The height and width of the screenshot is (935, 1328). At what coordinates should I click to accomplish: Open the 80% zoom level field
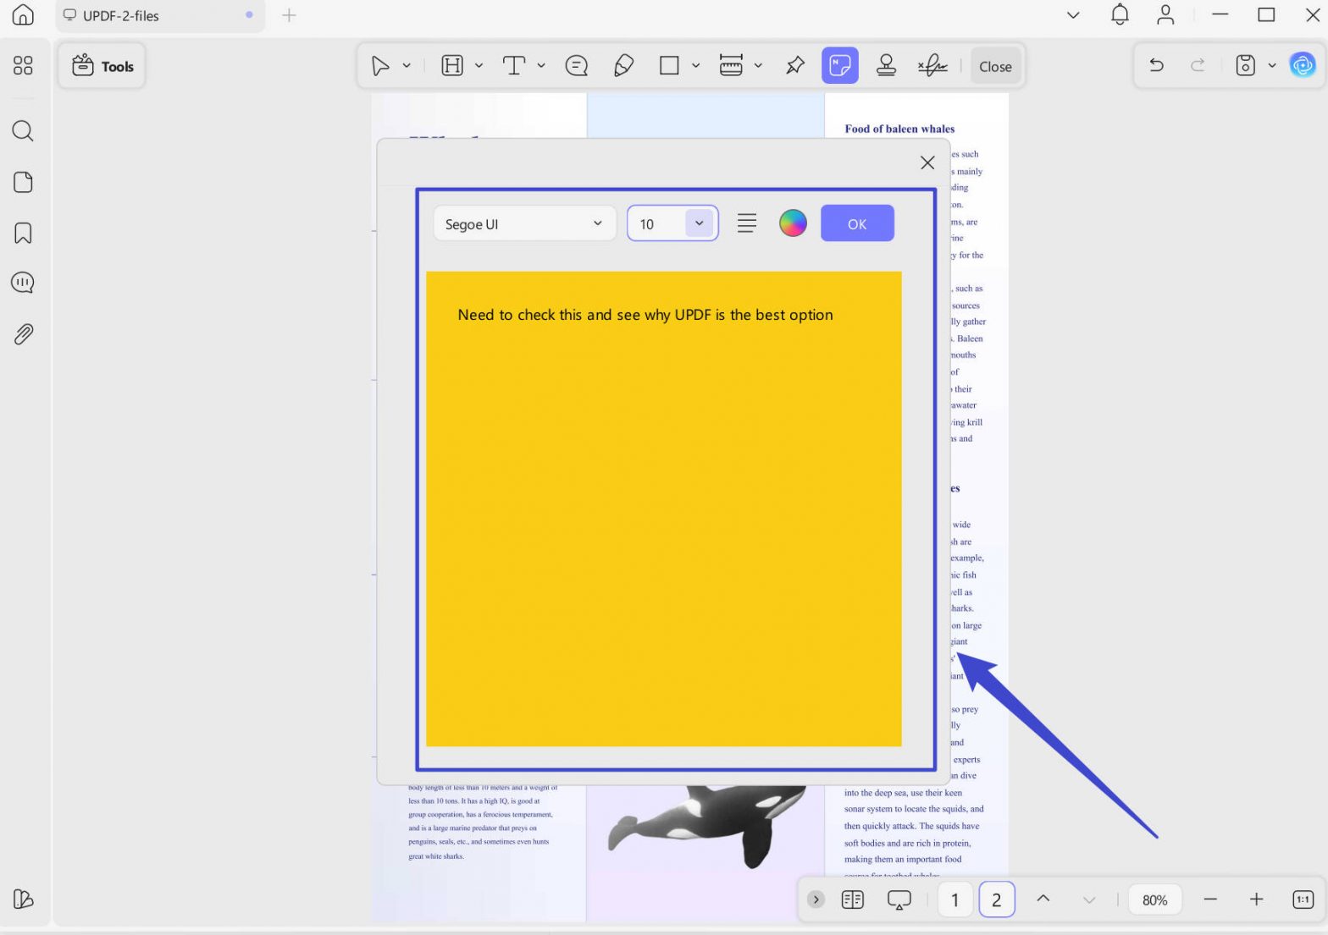click(1154, 899)
